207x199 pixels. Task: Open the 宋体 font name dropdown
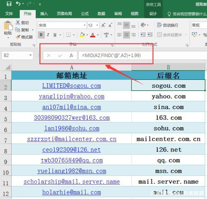pos(85,25)
